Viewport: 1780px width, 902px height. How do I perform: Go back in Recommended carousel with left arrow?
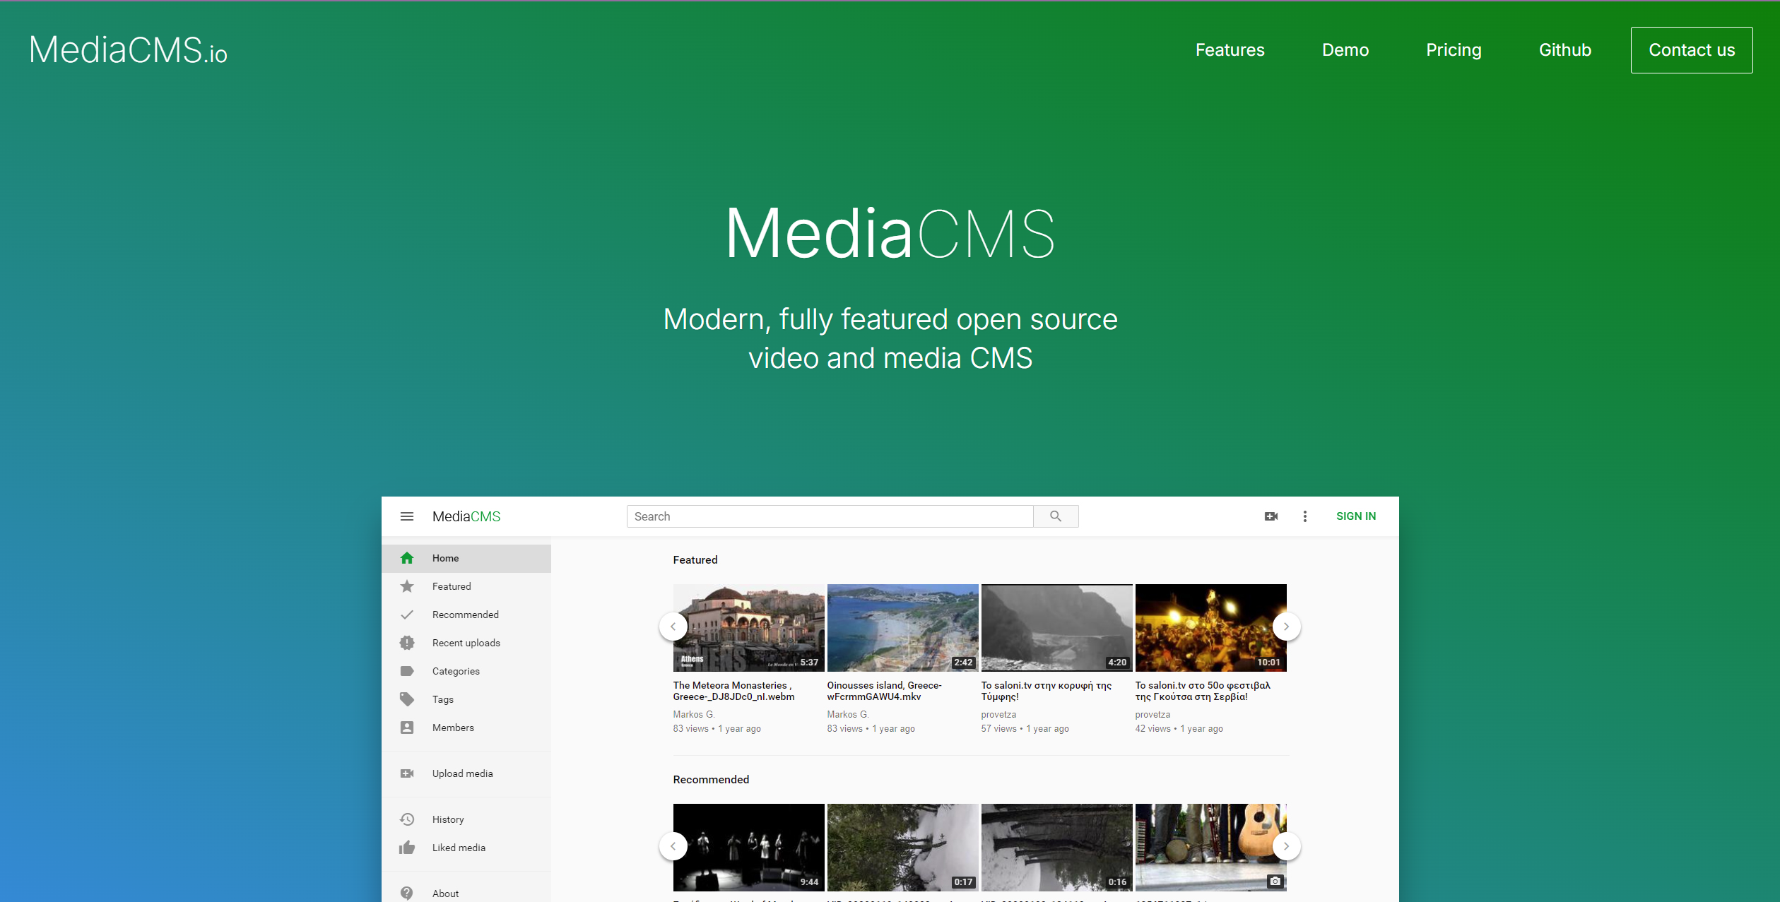click(673, 846)
